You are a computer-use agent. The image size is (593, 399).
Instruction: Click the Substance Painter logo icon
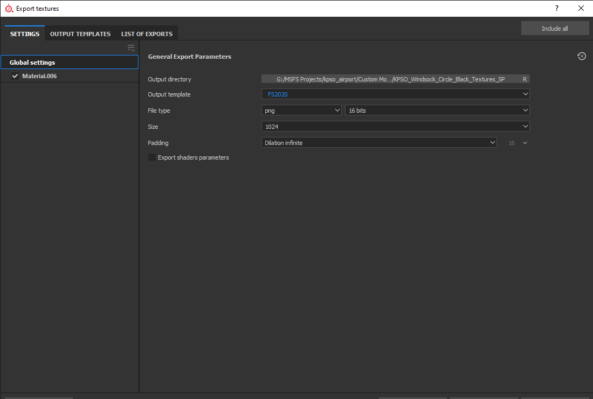coord(9,8)
